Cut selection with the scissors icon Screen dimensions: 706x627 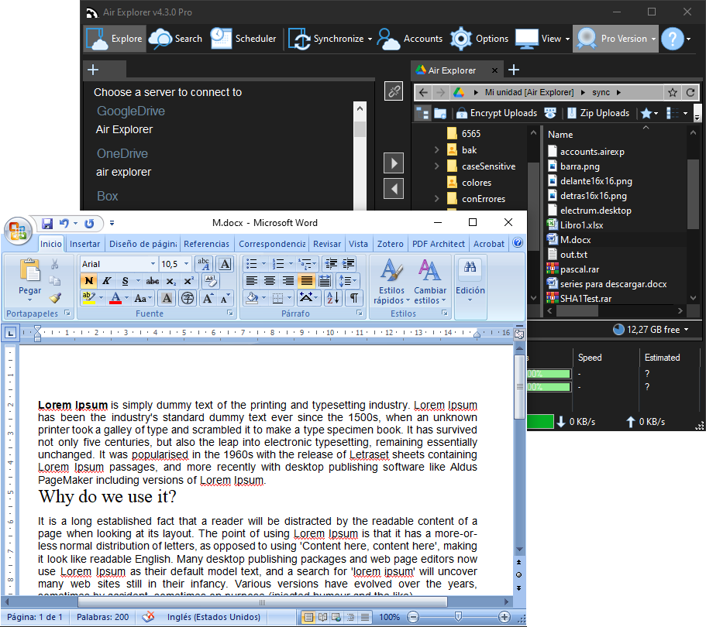(x=55, y=264)
